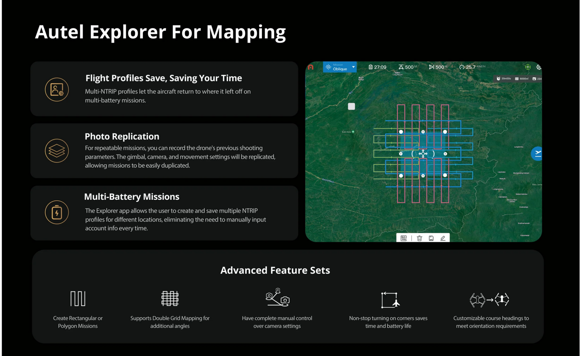Image resolution: width=581 pixels, height=356 pixels.
Task: Click "Flight Profiles Save, Saving Your Time" heading
Action: (164, 78)
